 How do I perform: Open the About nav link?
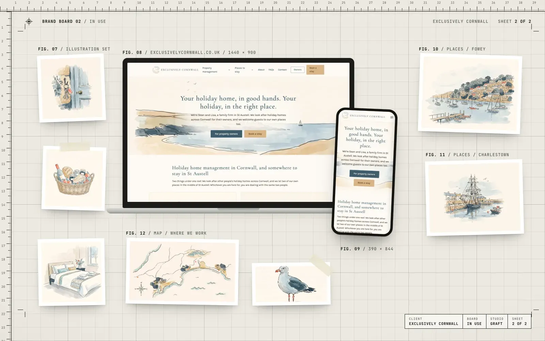pyautogui.click(x=261, y=70)
